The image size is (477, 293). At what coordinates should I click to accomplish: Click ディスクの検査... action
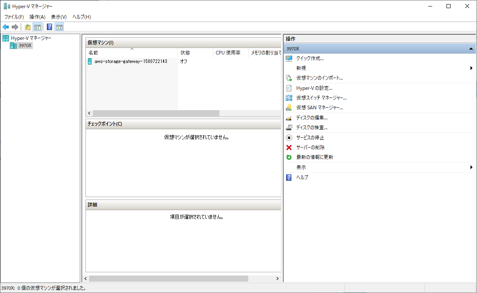(x=312, y=128)
